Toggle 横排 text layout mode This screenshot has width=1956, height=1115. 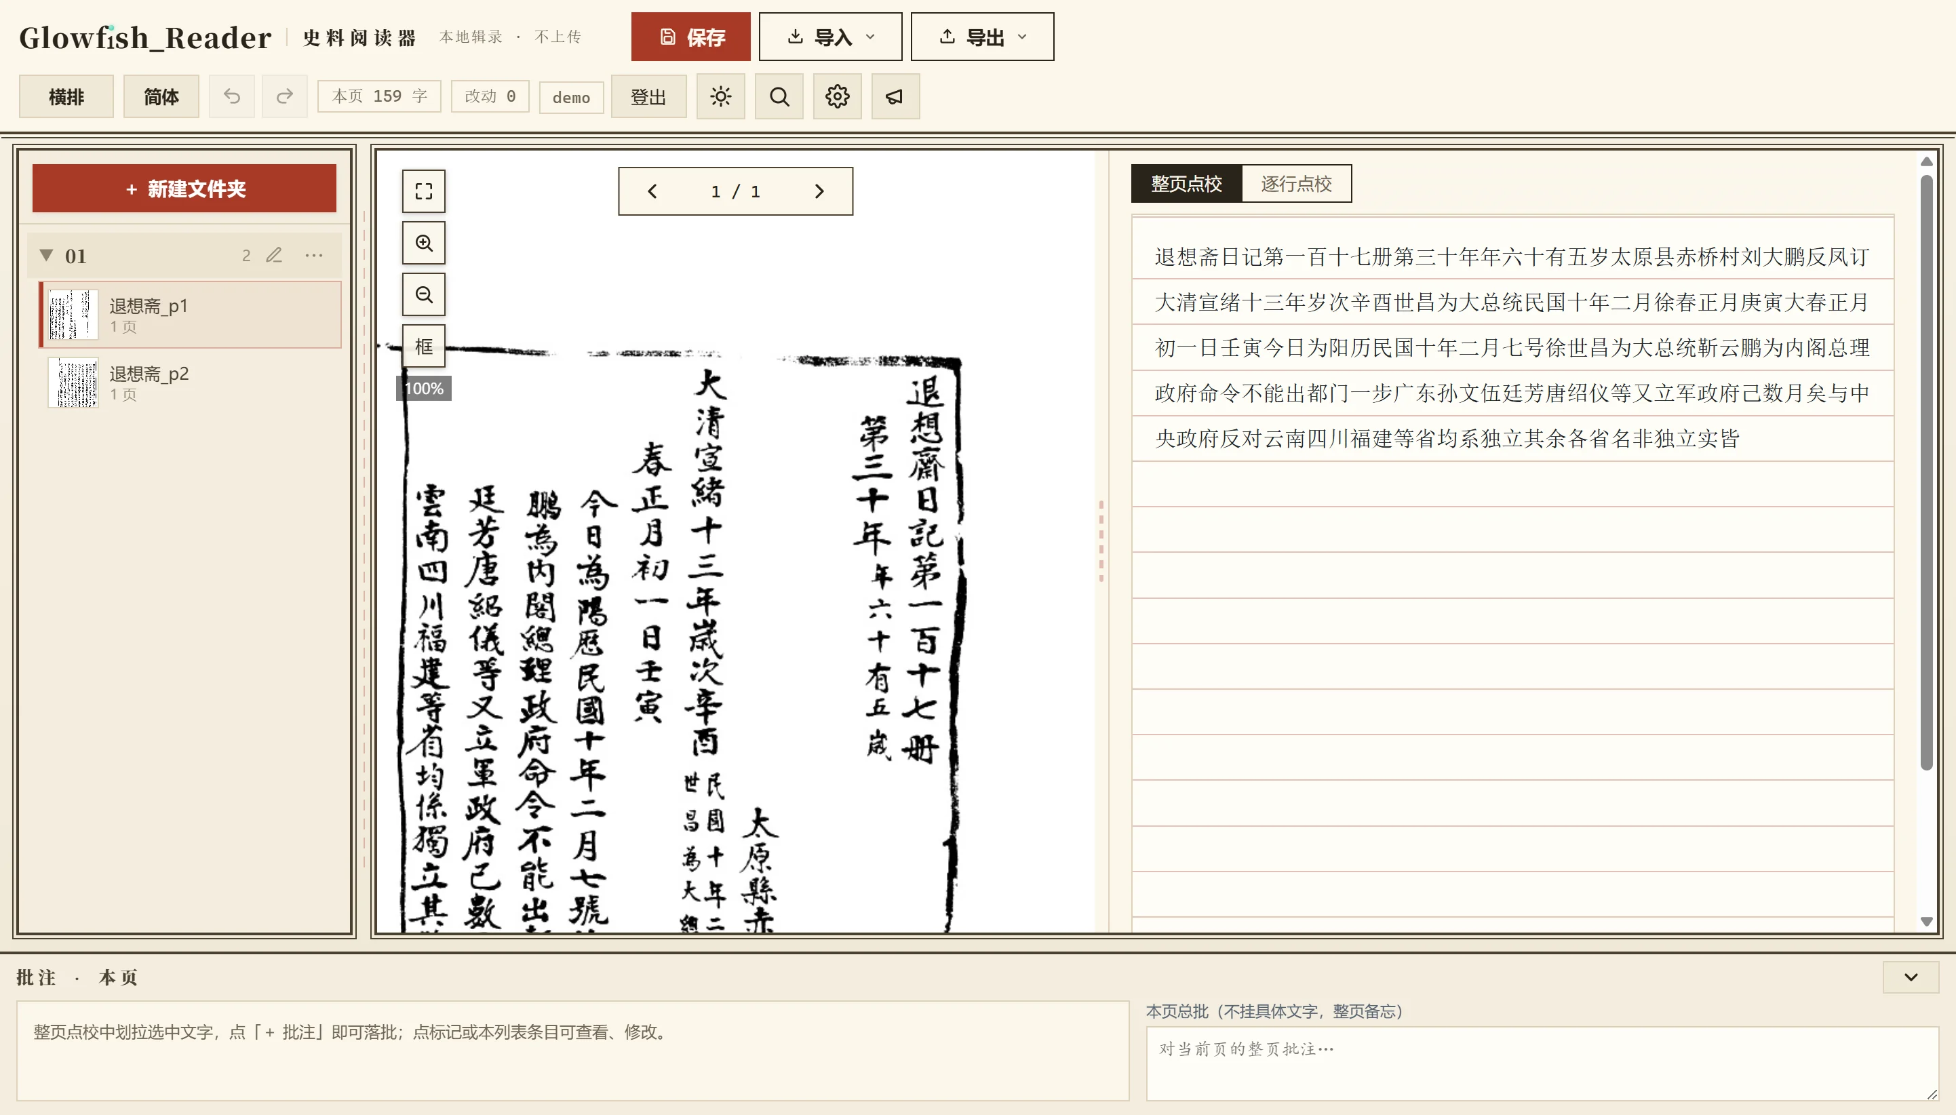click(x=66, y=96)
